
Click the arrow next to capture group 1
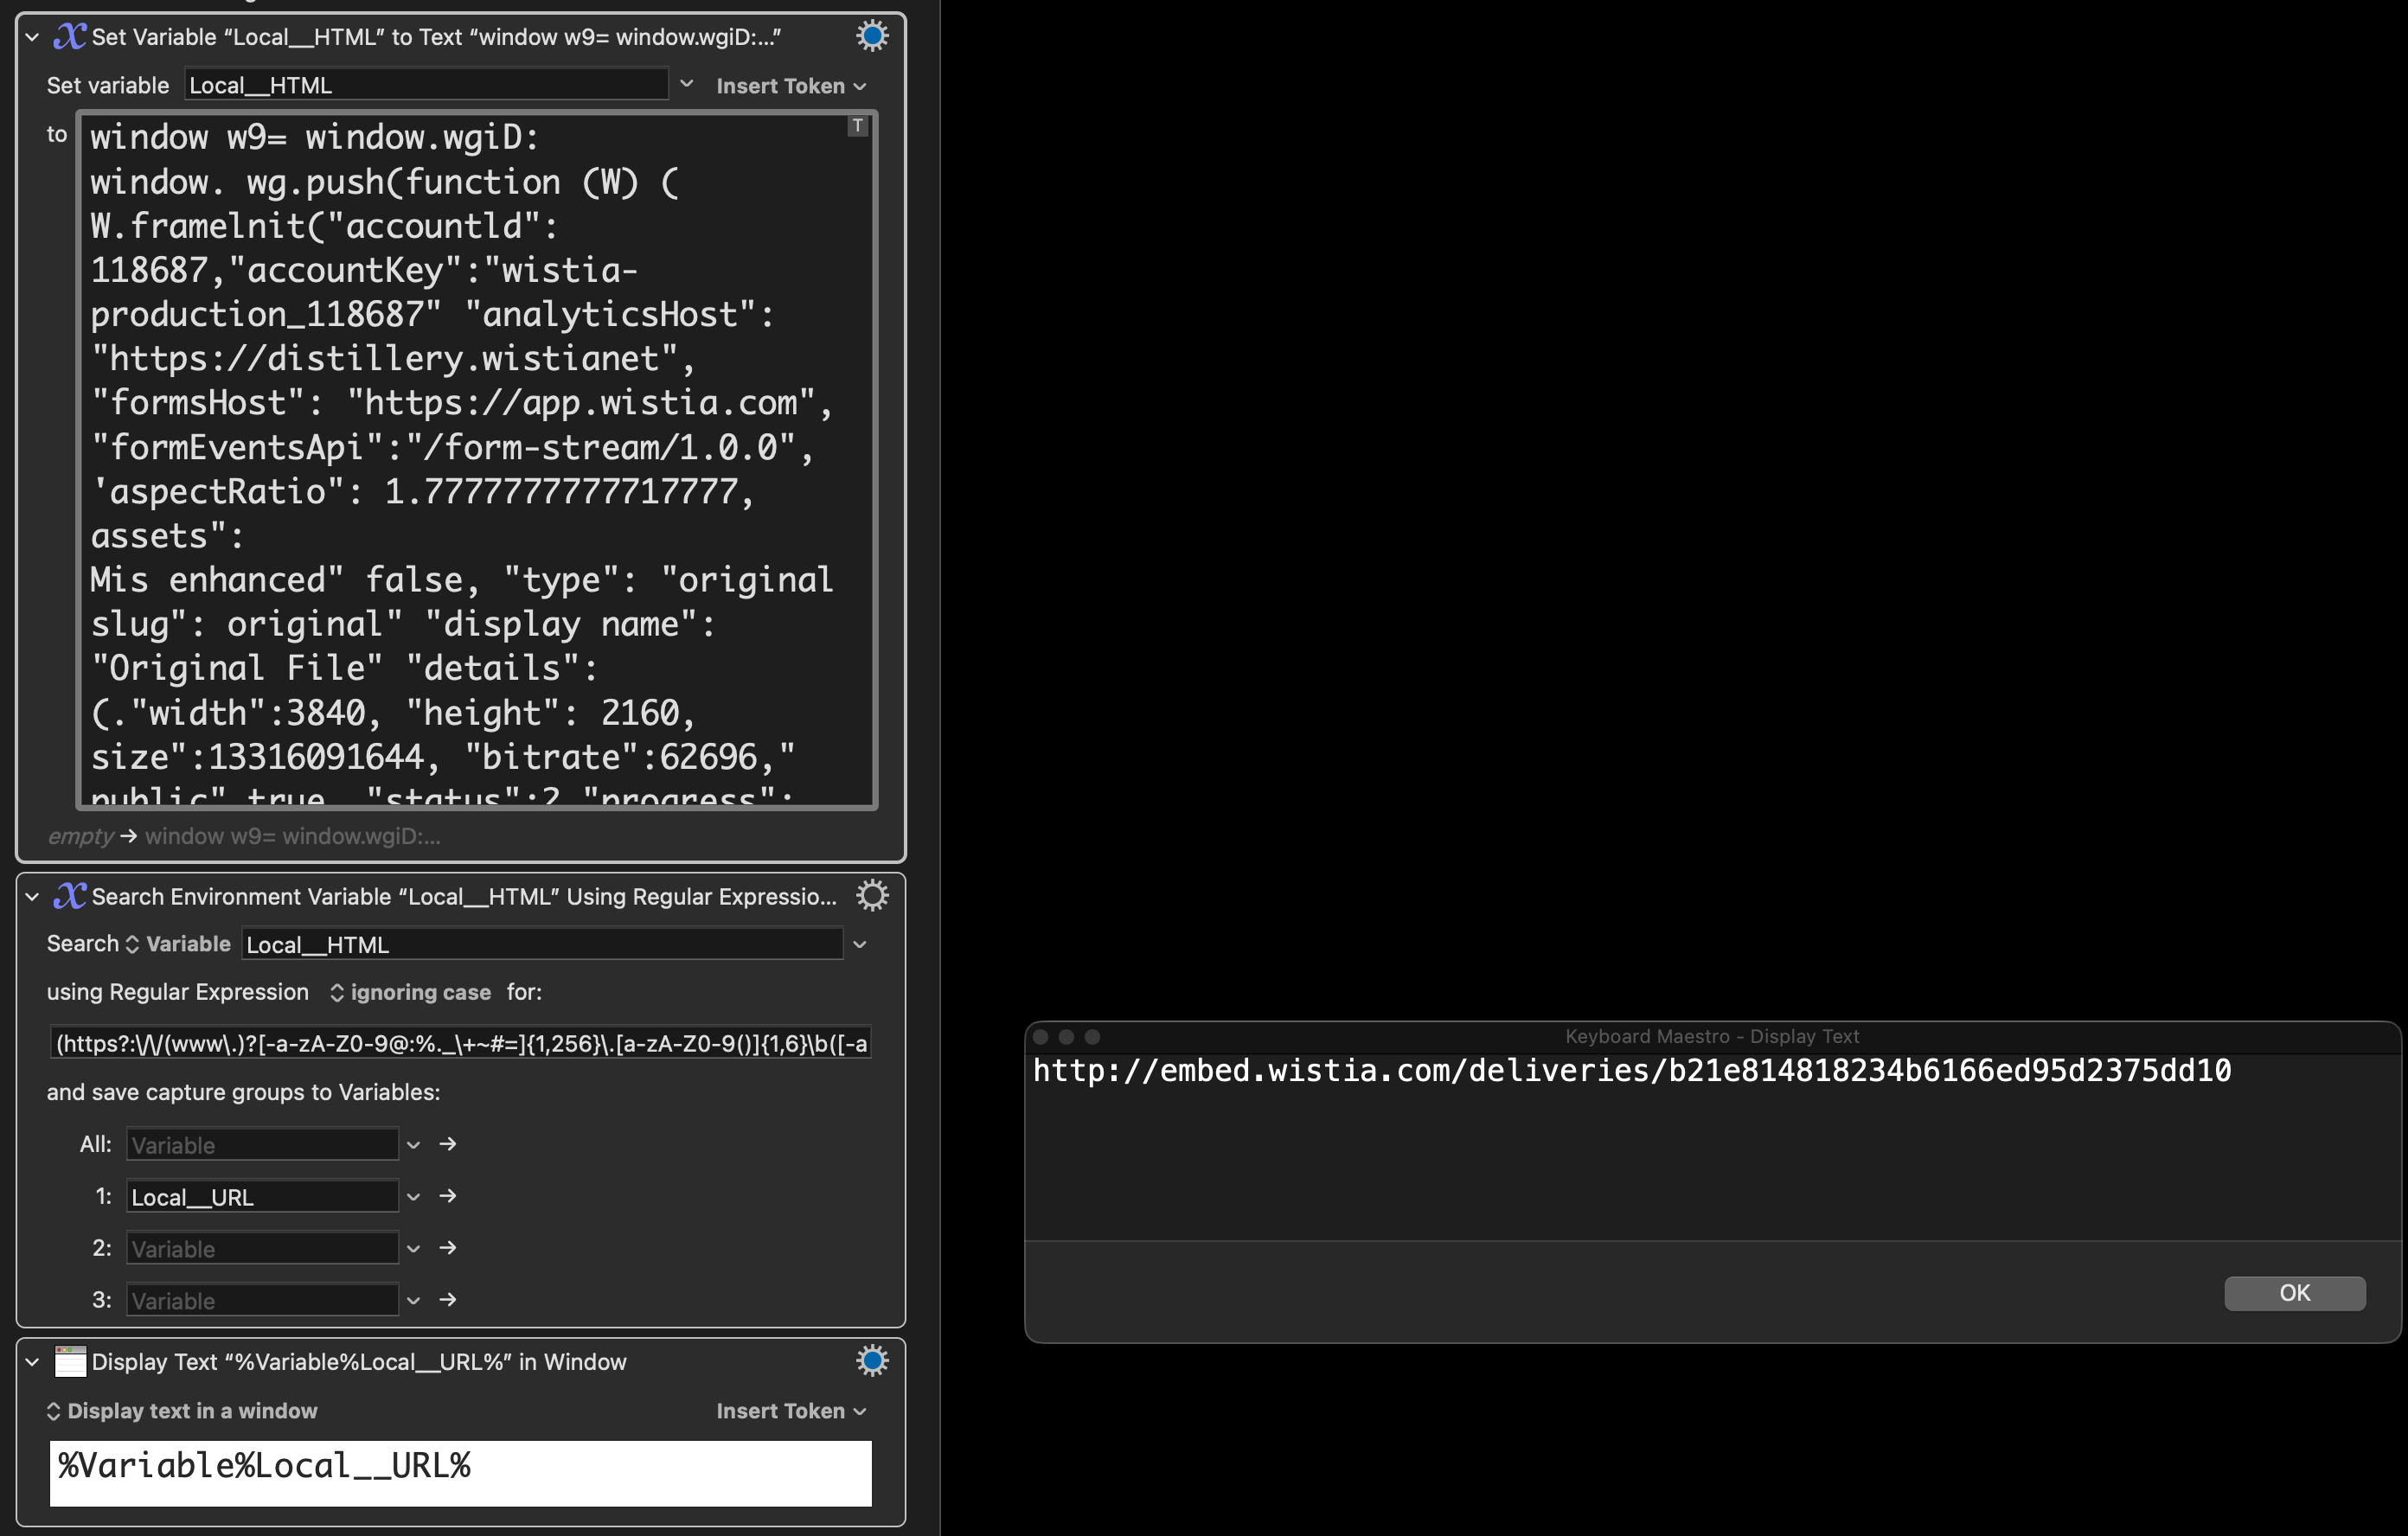[x=448, y=1196]
